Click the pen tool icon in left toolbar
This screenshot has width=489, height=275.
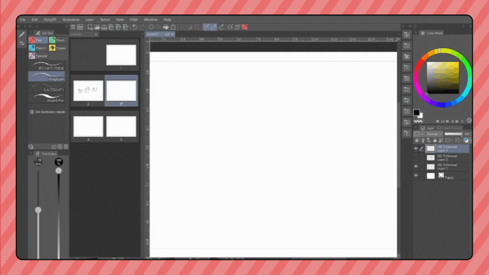coord(21,34)
